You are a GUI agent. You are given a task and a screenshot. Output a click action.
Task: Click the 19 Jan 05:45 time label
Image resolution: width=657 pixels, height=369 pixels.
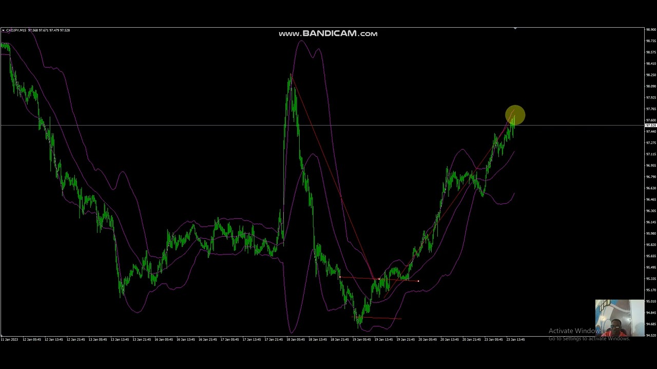click(x=361, y=339)
